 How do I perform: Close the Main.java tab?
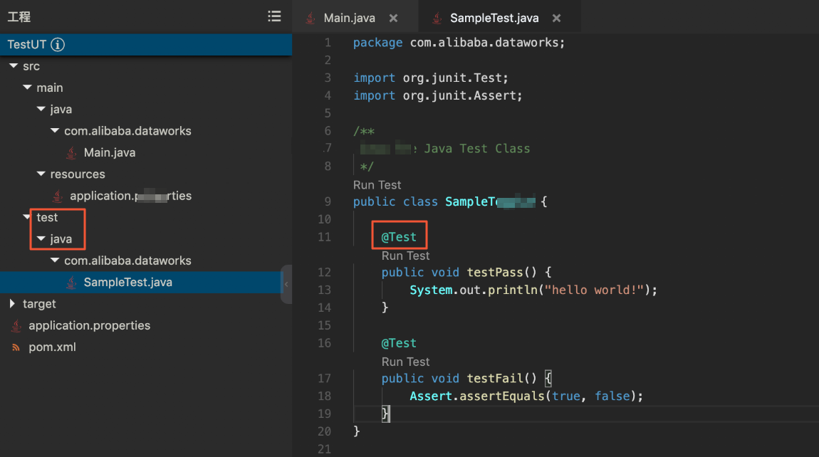click(x=393, y=19)
